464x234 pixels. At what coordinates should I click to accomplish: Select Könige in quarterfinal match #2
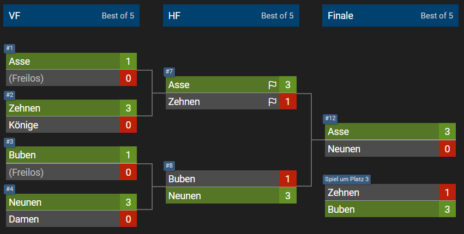(x=63, y=125)
